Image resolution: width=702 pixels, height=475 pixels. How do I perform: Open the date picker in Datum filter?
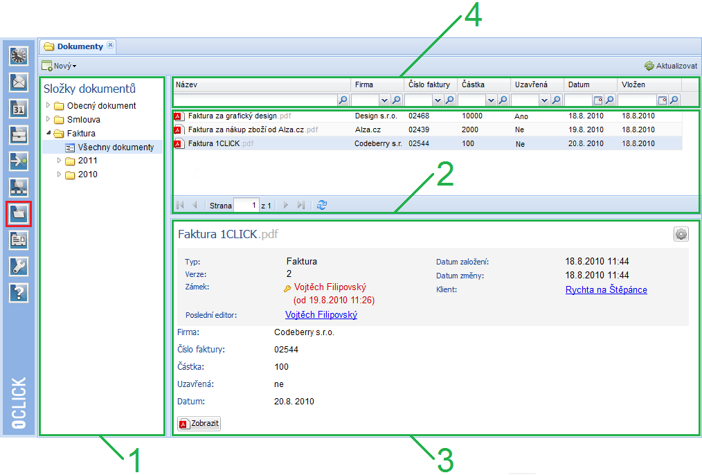(597, 100)
